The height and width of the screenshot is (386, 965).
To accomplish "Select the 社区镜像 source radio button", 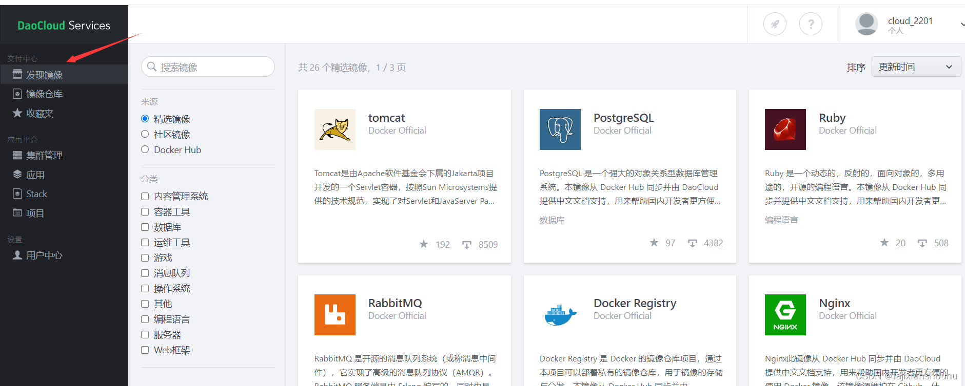I will coord(145,134).
